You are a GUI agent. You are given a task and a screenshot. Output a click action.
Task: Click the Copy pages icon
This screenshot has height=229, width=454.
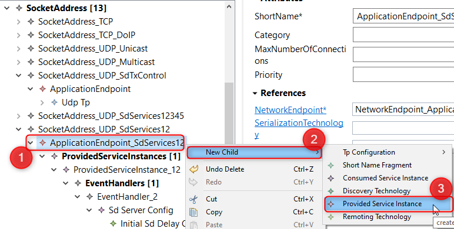[193, 212]
